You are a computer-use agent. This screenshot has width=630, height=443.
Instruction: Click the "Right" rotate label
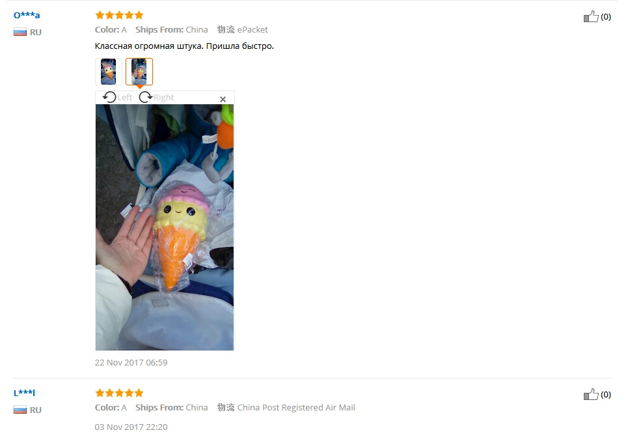163,97
